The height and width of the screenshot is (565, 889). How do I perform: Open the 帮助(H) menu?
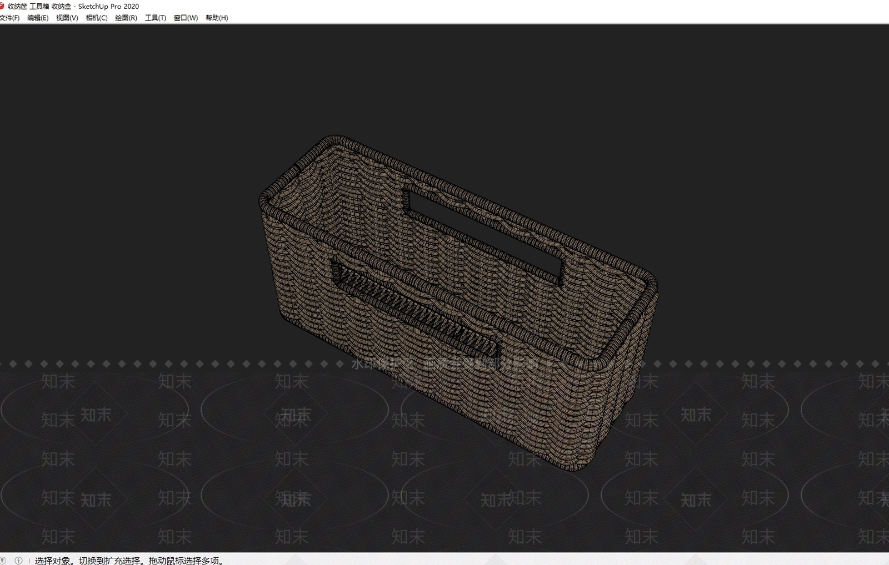(x=217, y=18)
